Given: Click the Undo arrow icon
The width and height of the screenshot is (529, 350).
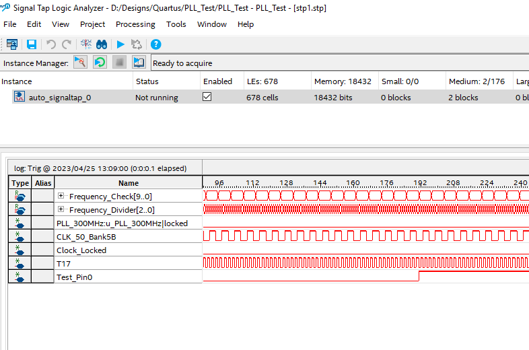Looking at the screenshot, I should click(51, 44).
